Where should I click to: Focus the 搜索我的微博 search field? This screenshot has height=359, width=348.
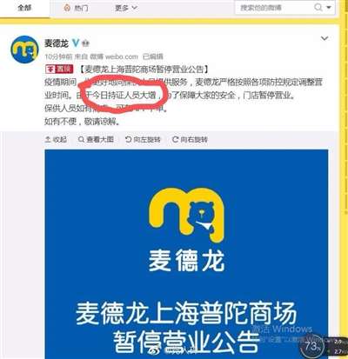[x=274, y=8]
